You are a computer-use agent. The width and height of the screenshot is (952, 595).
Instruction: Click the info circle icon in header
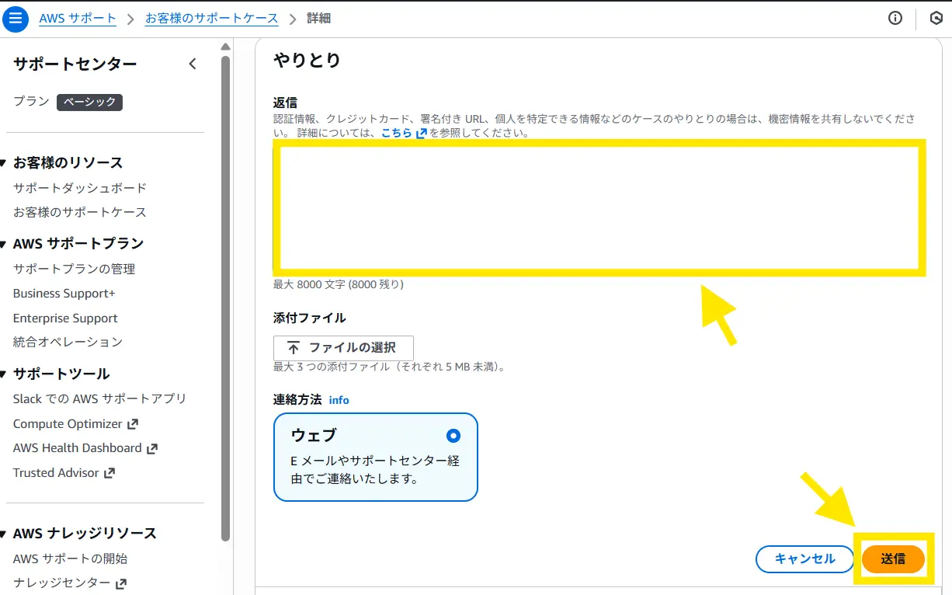pyautogui.click(x=895, y=19)
